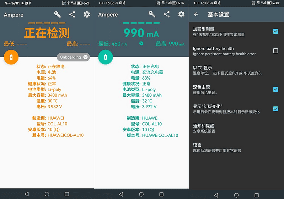Tap 64% battery icon in status bar
The height and width of the screenshot is (199, 284).
[x=80, y=3]
